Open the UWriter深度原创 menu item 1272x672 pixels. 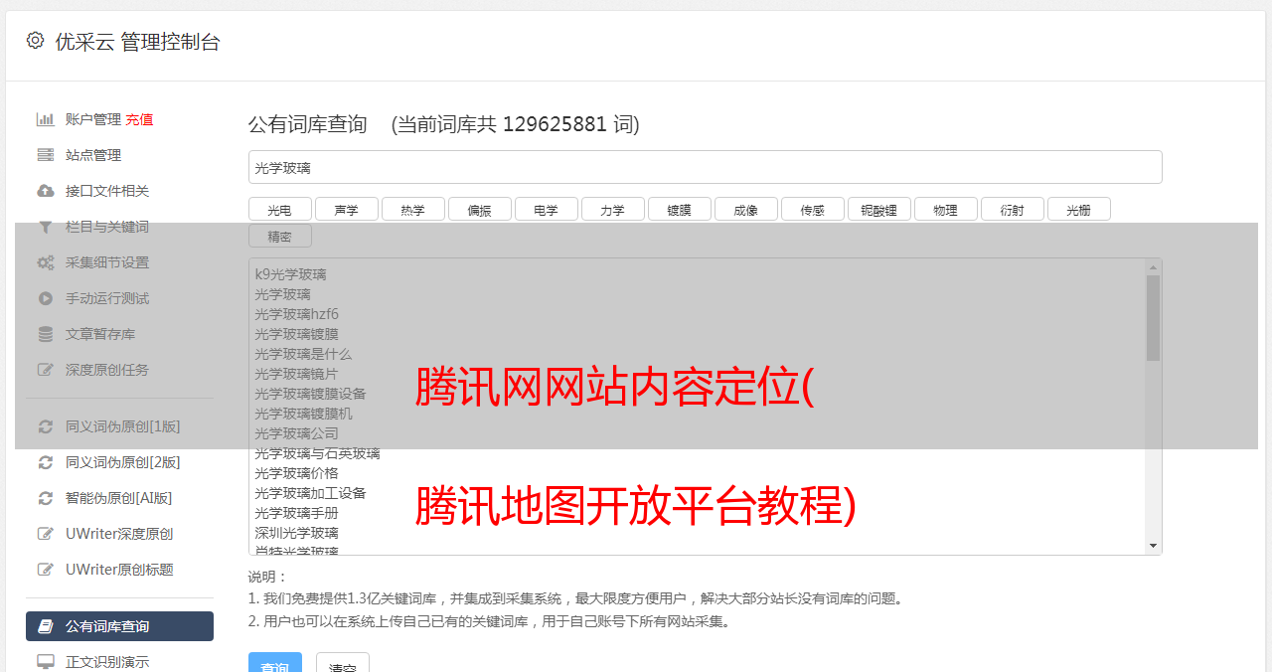click(x=119, y=534)
